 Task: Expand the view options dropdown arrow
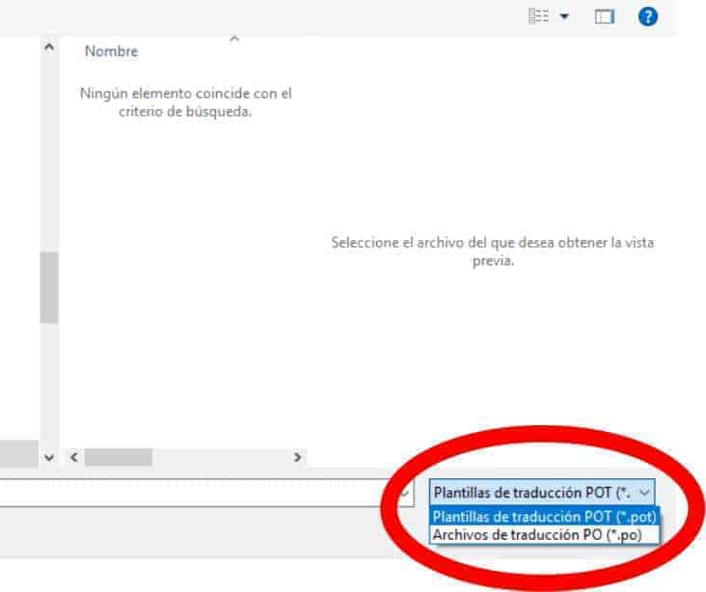click(564, 17)
